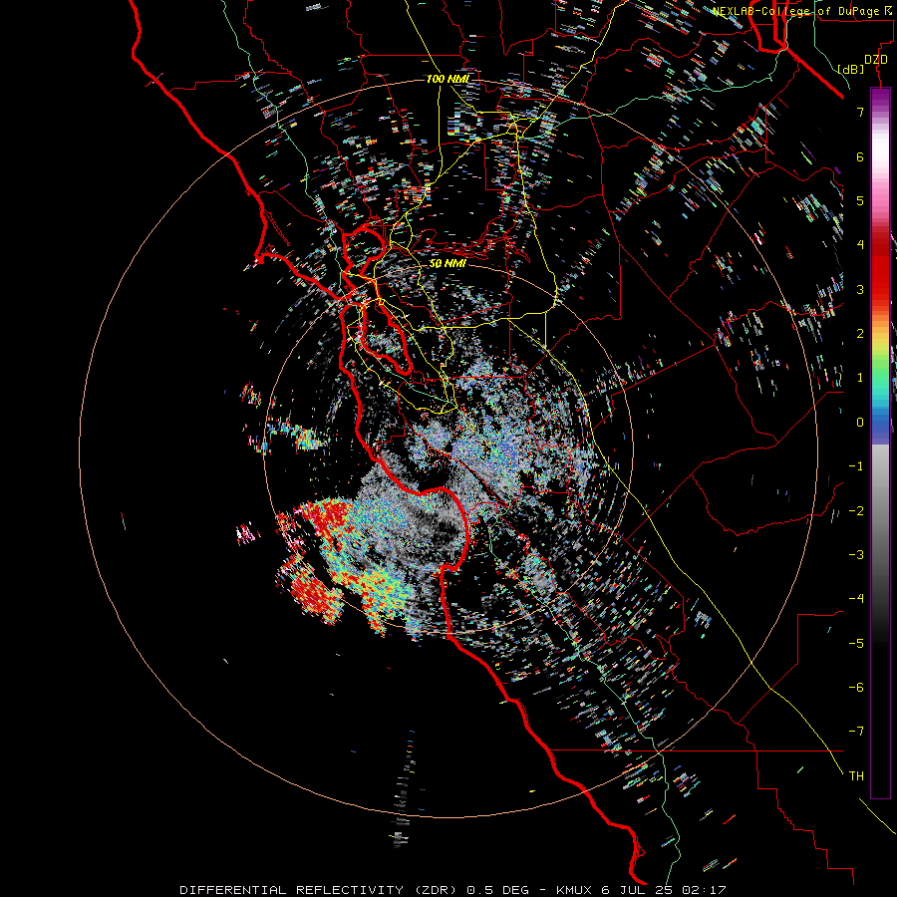Click the "6" tick label on the legend
The width and height of the screenshot is (897, 897).
(860, 156)
